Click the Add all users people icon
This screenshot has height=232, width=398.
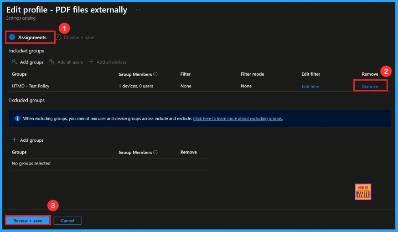click(x=52, y=62)
